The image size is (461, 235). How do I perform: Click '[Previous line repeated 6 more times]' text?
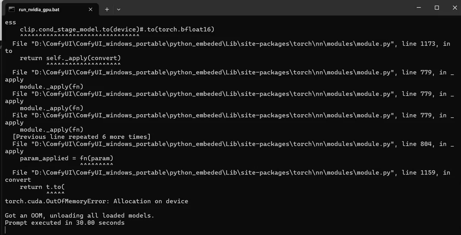pos(81,137)
